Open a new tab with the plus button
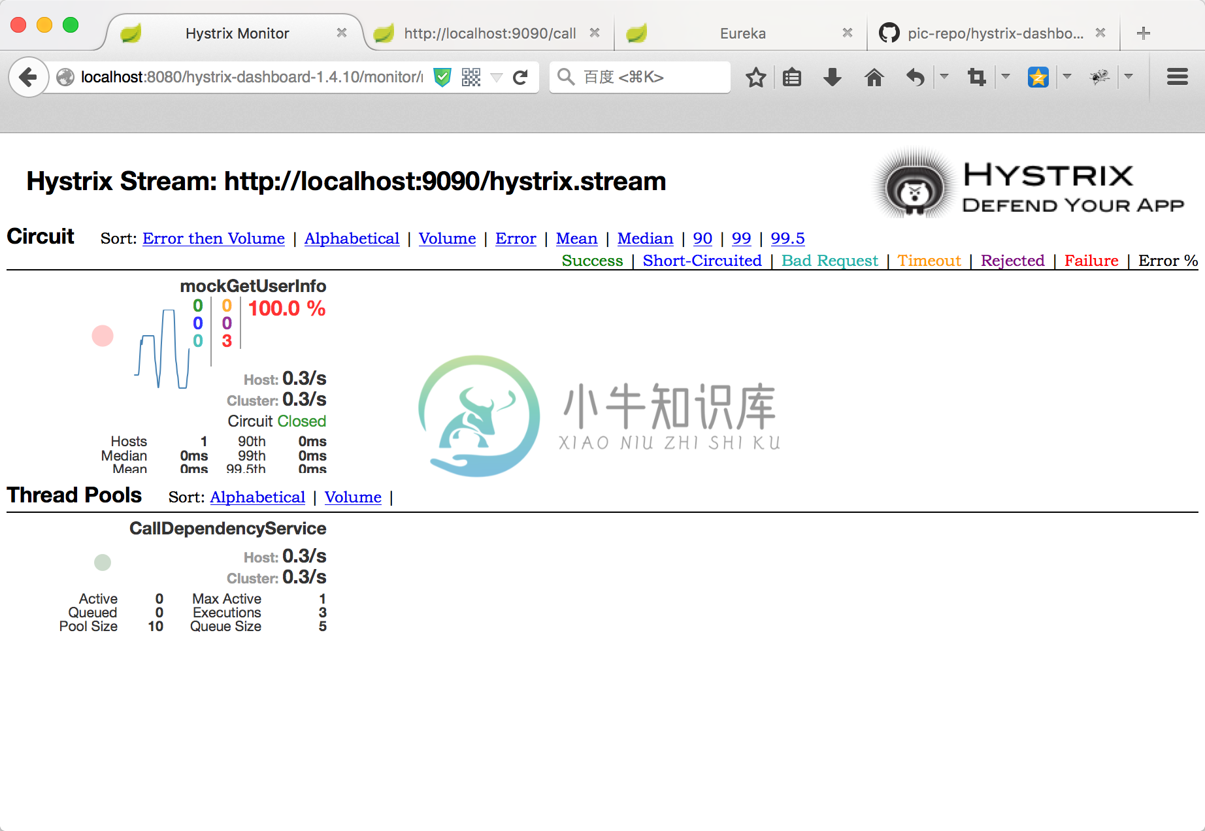Screen dimensions: 1205x831 (1143, 33)
